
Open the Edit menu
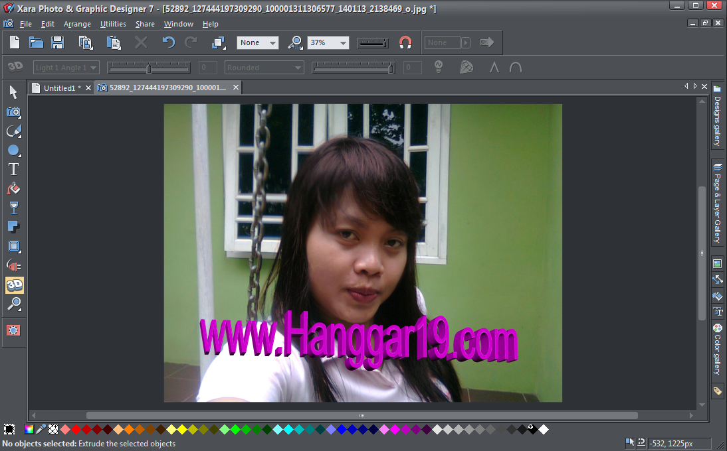[x=47, y=24]
